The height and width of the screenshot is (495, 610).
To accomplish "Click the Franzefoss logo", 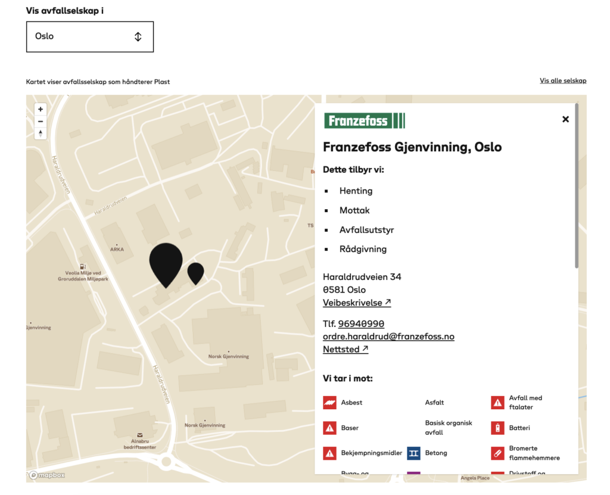I will coord(365,121).
